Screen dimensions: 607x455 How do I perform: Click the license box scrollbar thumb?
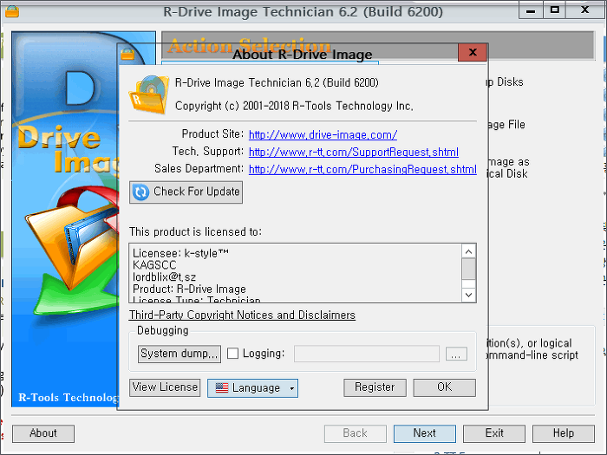pyautogui.click(x=469, y=269)
